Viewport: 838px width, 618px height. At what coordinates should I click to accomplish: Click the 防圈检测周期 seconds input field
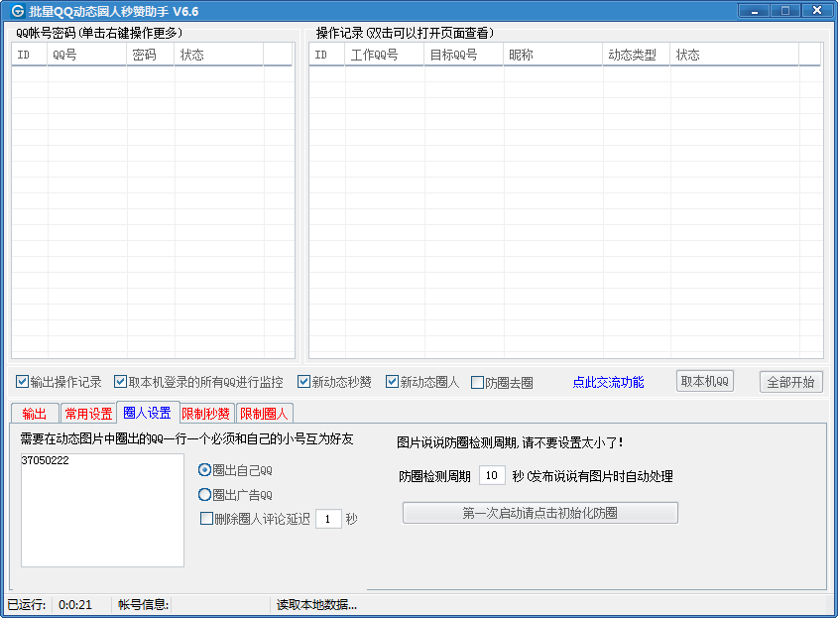492,475
